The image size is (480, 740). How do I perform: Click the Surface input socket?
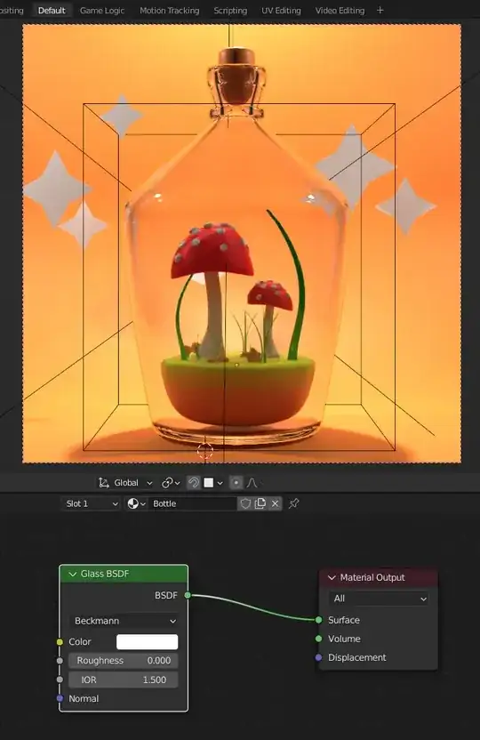tap(319, 620)
